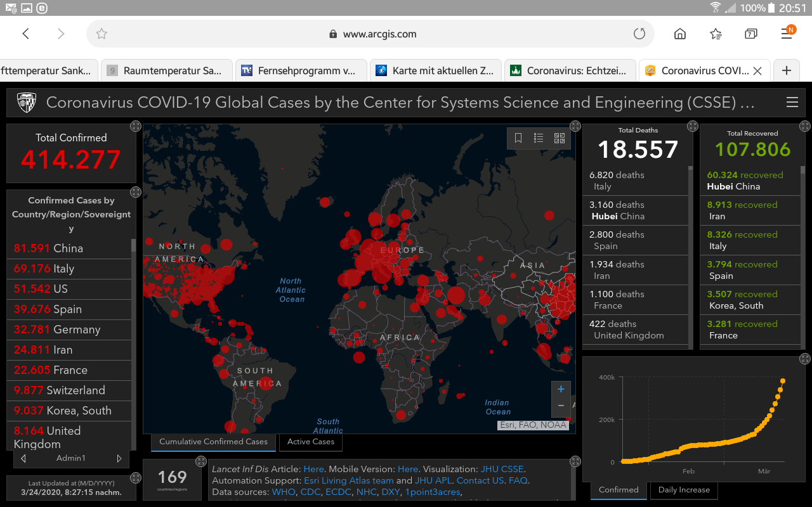This screenshot has height=507, width=812.
Task: Open the bookmarks list star icon
Action: pyautogui.click(x=716, y=34)
